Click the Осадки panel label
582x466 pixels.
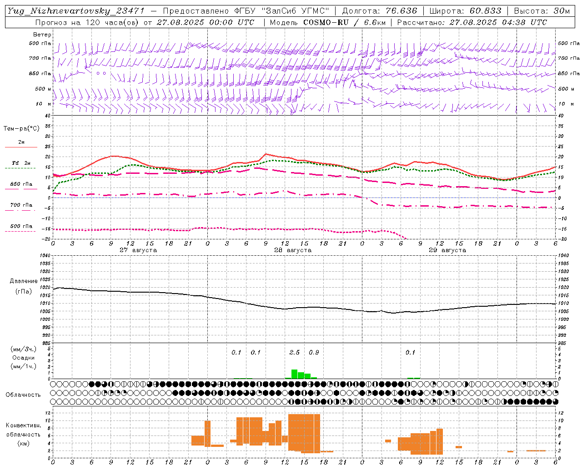(x=23, y=358)
